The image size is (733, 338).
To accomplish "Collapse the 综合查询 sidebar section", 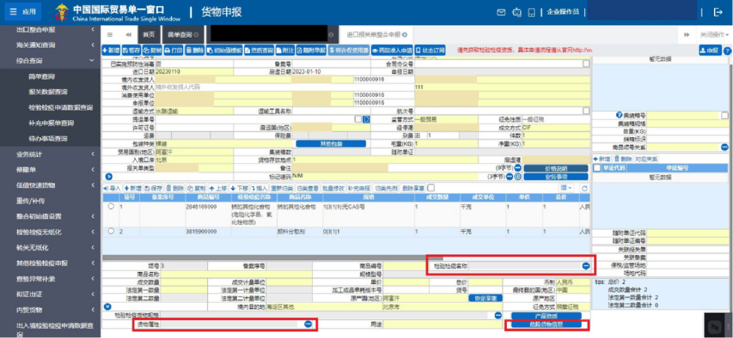I will click(x=50, y=61).
